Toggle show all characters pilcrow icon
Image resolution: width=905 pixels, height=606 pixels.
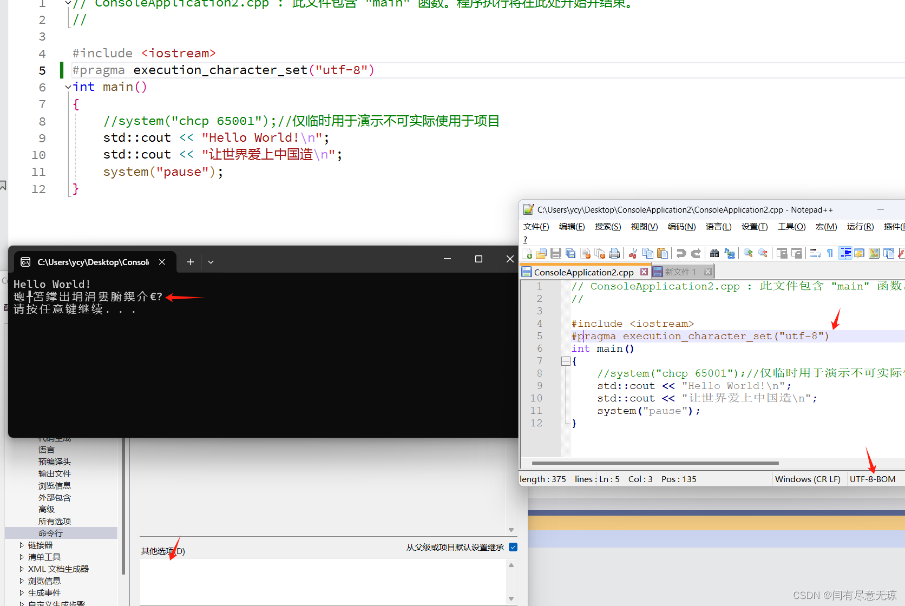[x=829, y=253]
